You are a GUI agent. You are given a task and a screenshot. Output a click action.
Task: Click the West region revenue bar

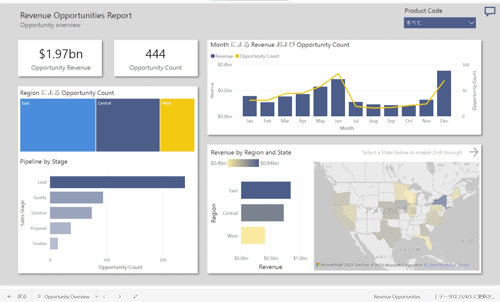(x=253, y=235)
